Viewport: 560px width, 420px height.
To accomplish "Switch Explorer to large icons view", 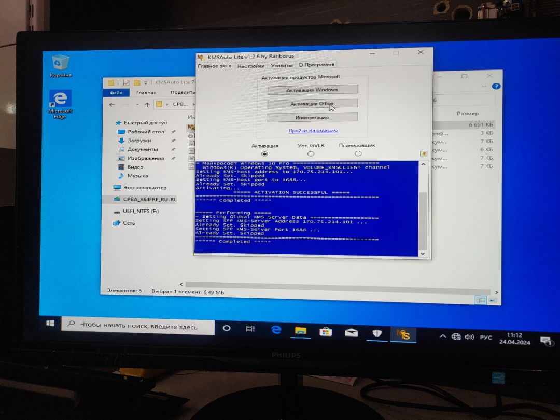I will (493, 300).
